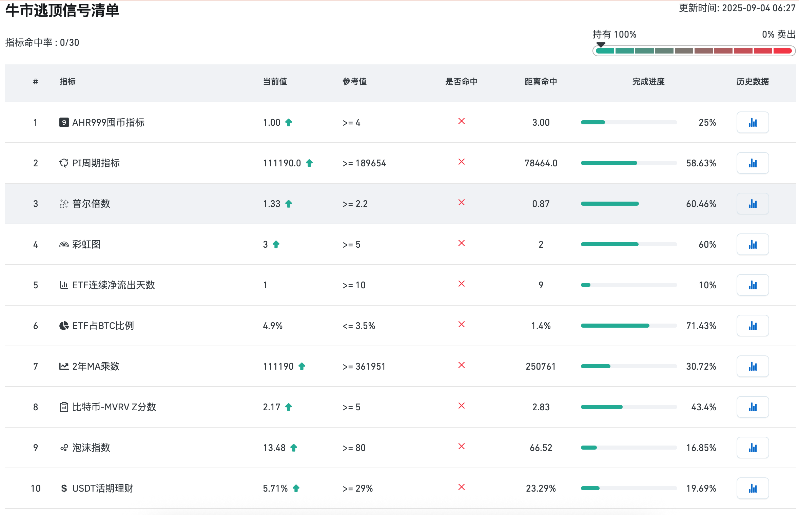Open history chart for 泡沫指数 row

pos(752,448)
